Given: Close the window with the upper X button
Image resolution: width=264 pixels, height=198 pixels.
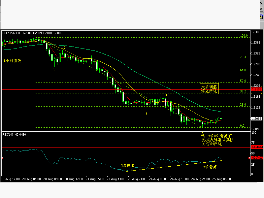Looking at the screenshot, I should (x=261, y=3).
